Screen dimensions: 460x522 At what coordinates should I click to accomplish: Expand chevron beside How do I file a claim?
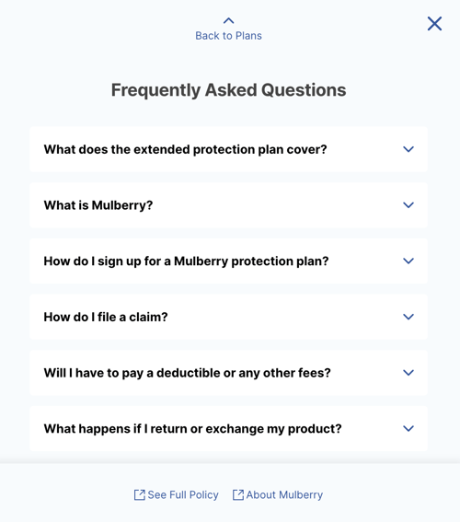pyautogui.click(x=408, y=317)
